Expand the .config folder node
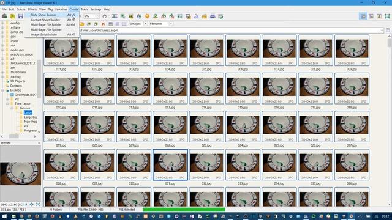 coord(2,23)
